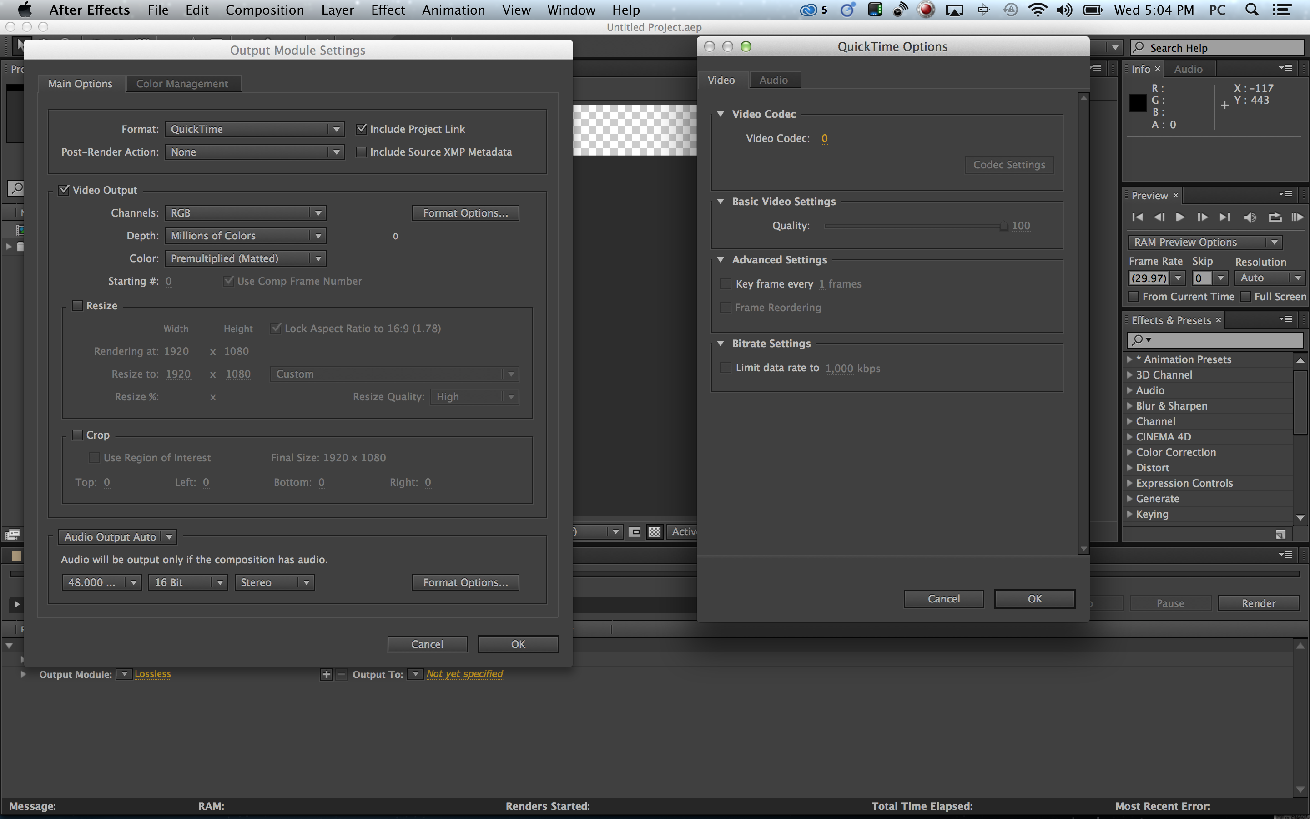1310x819 pixels.
Task: Enable the Resize checkbox
Action: coord(76,305)
